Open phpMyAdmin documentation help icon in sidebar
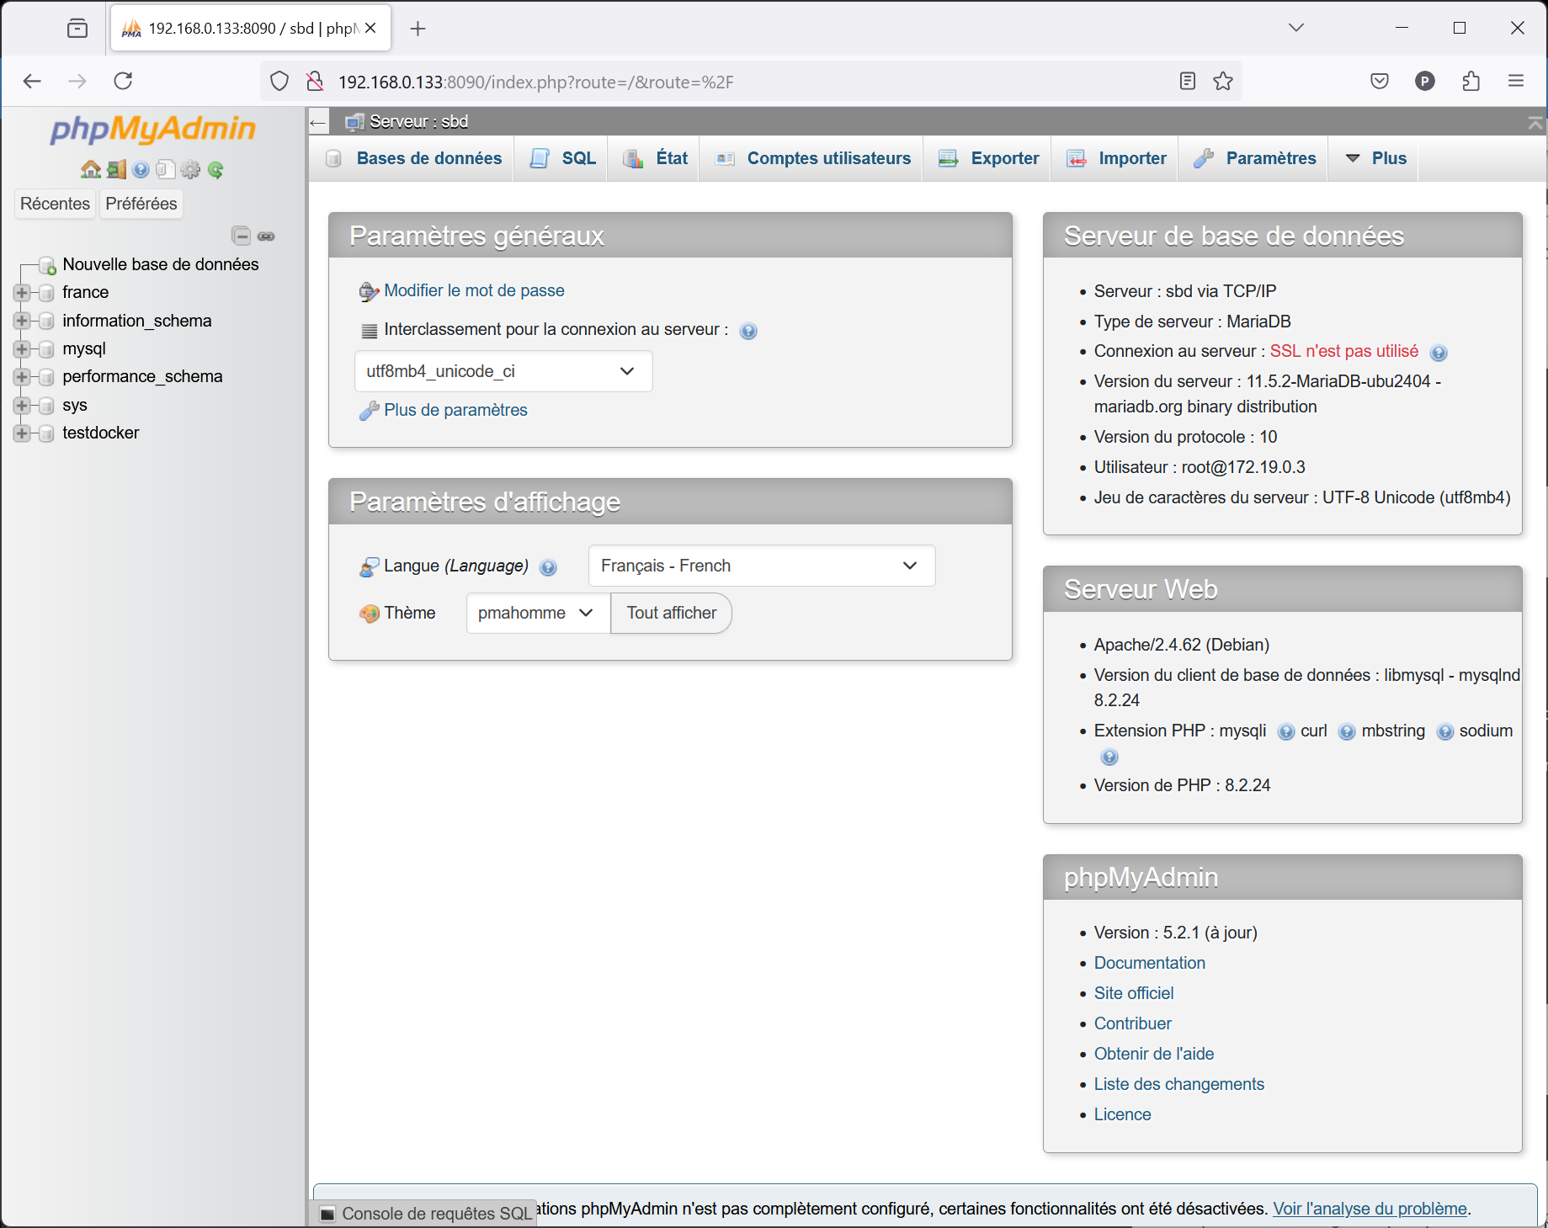This screenshot has width=1548, height=1228. tap(141, 169)
